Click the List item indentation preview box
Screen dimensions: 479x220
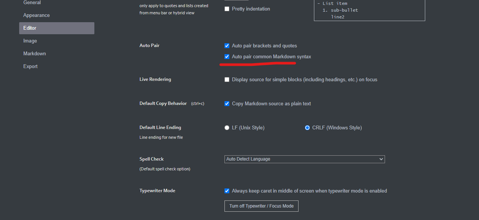click(370, 10)
